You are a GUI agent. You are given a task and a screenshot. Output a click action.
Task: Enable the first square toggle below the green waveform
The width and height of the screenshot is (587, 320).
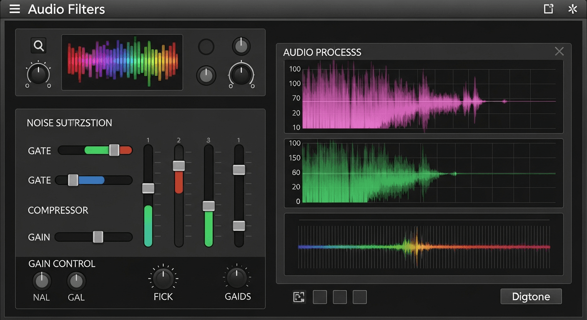[320, 297]
